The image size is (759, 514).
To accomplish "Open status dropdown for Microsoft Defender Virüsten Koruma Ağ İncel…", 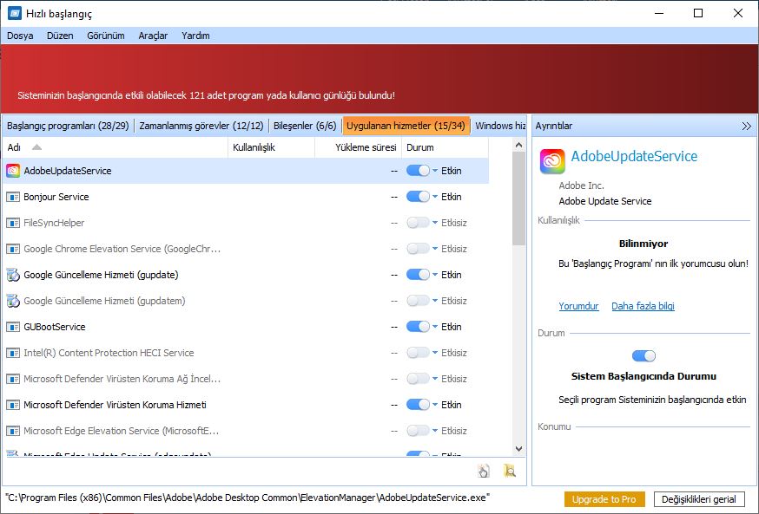I will 435,379.
